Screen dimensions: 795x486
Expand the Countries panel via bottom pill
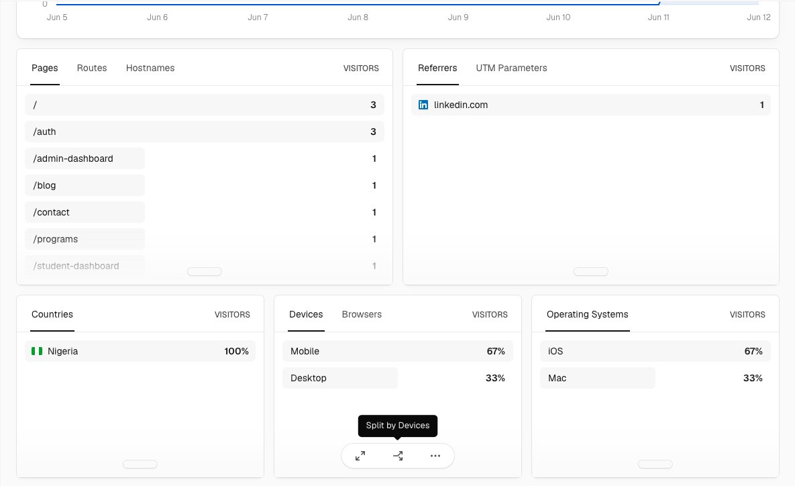click(140, 465)
